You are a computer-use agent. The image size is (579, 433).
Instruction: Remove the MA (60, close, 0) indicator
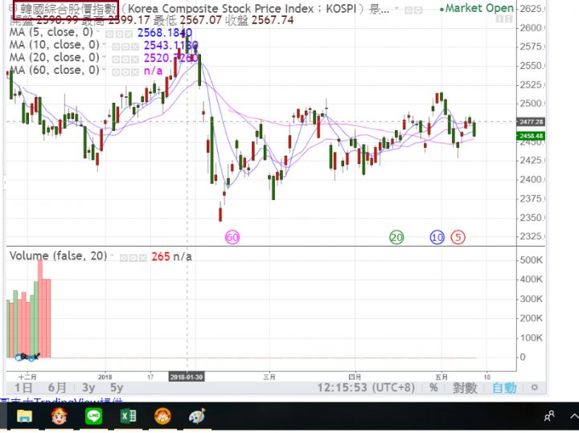pyautogui.click(x=135, y=72)
